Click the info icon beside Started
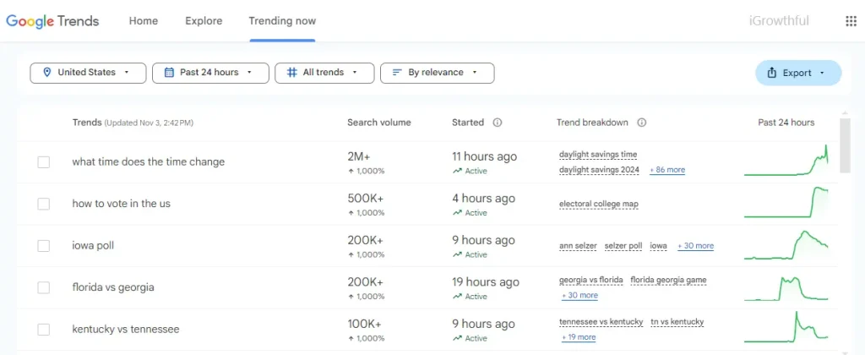865x355 pixels. [497, 123]
